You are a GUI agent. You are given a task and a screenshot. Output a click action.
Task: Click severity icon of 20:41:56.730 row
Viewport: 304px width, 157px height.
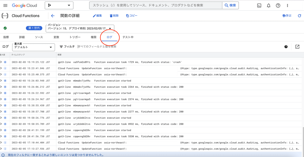(x=5, y=136)
